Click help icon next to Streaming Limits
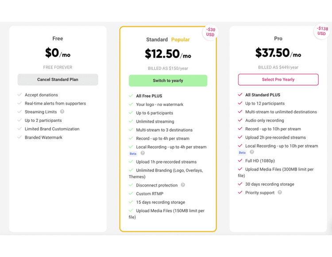The width and height of the screenshot is (332, 257). pyautogui.click(x=62, y=112)
